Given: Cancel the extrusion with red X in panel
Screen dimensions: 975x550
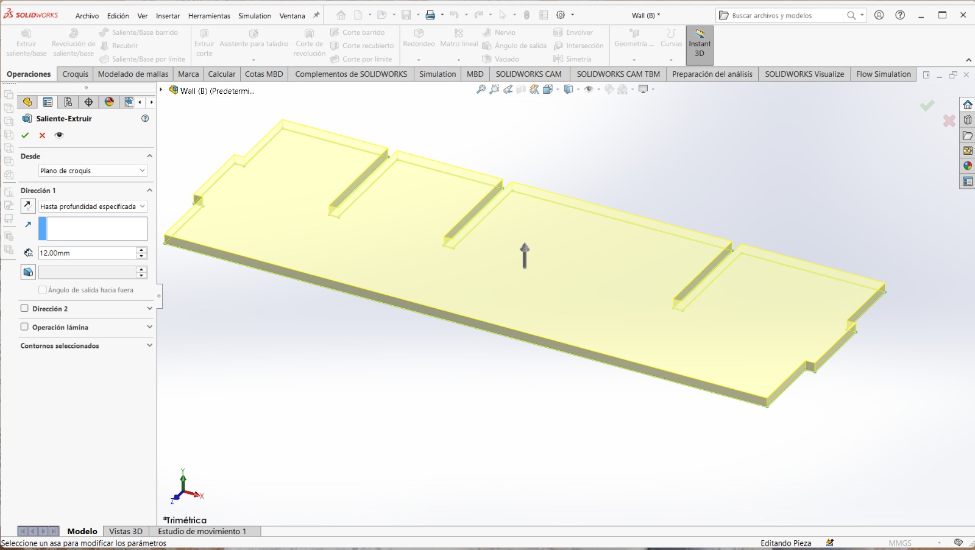Looking at the screenshot, I should [x=42, y=135].
